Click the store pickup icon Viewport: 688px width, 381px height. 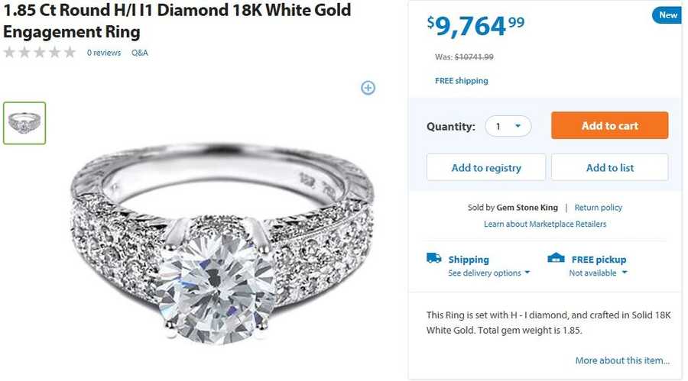click(x=556, y=259)
